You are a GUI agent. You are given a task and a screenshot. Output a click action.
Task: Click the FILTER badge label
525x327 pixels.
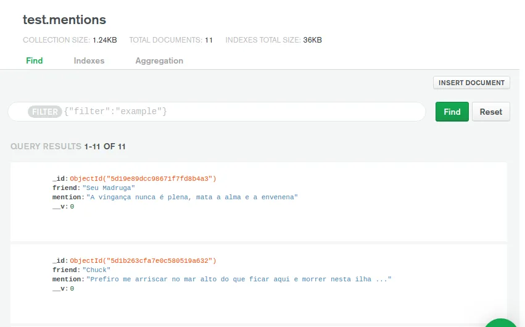click(x=44, y=112)
